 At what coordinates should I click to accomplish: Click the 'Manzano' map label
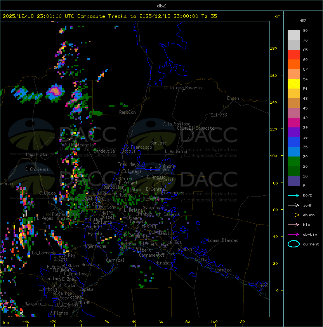(x=33, y=304)
